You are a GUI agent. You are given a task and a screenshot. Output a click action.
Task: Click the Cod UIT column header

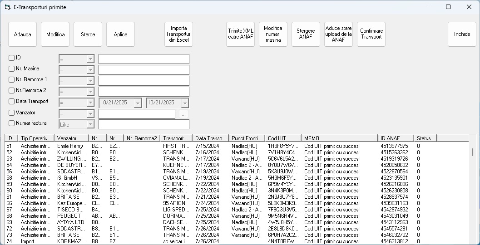(x=283, y=138)
